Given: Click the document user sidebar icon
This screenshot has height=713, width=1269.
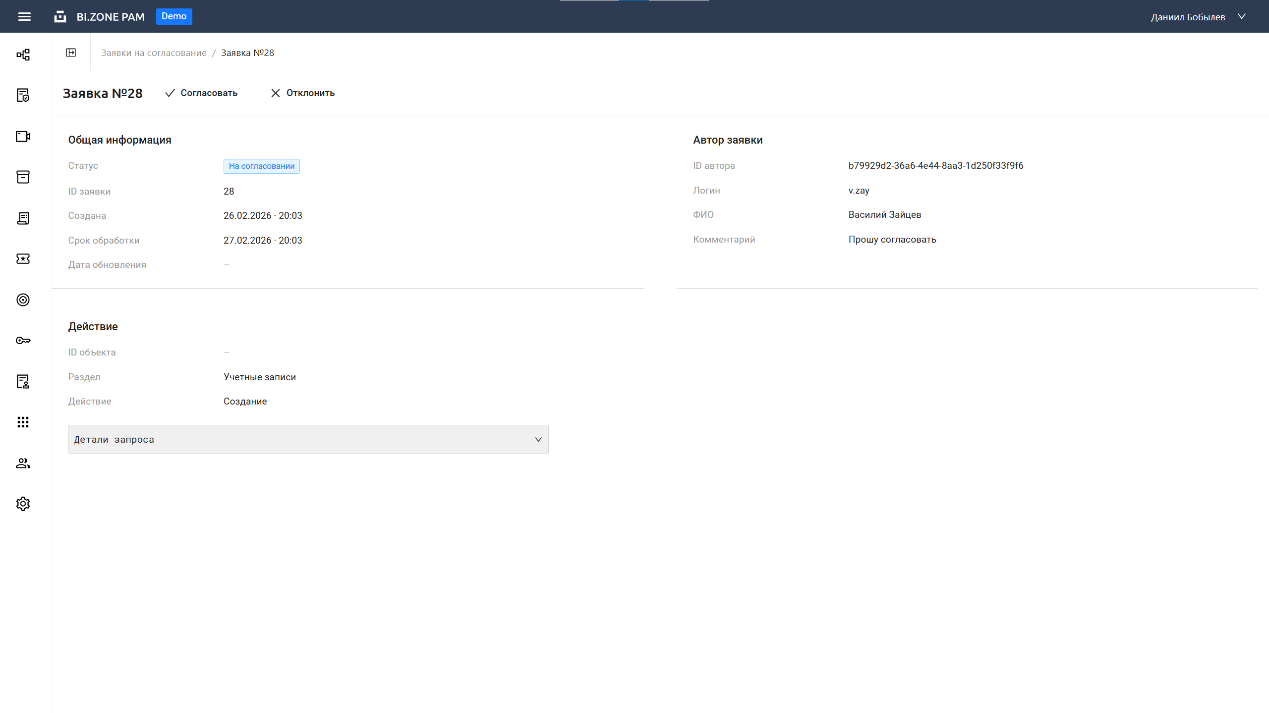Looking at the screenshot, I should [x=23, y=381].
